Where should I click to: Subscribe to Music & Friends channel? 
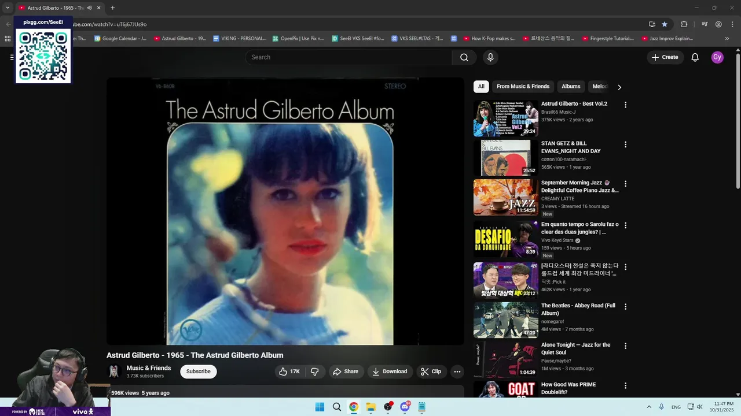pyautogui.click(x=199, y=372)
